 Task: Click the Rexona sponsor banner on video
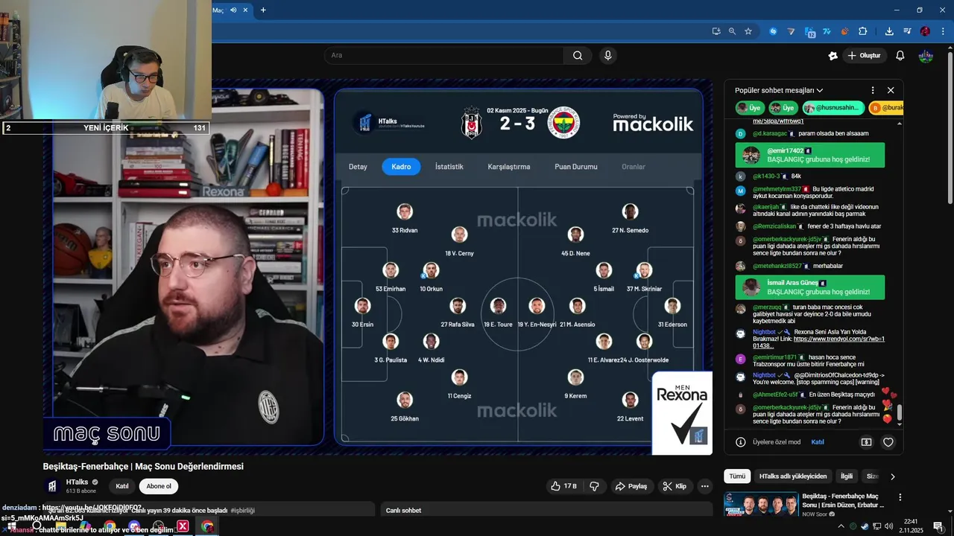[682, 412]
